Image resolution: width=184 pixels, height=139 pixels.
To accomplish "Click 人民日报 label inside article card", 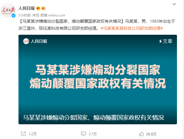I will [x=39, y=41].
